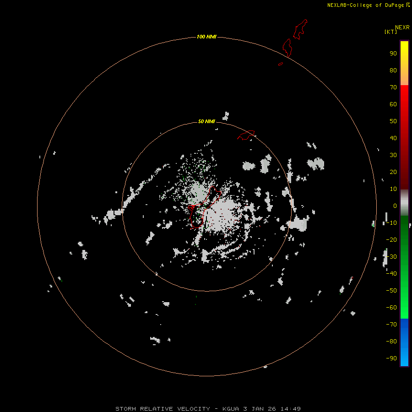Viewport: 412px width, 412px height.
Task: Click the Guam island outline at radar center
Action: coord(205,207)
